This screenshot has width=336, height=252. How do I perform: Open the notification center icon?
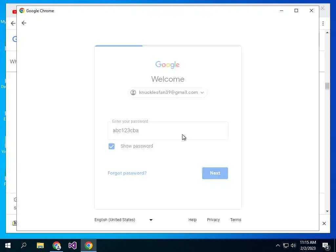(326, 245)
